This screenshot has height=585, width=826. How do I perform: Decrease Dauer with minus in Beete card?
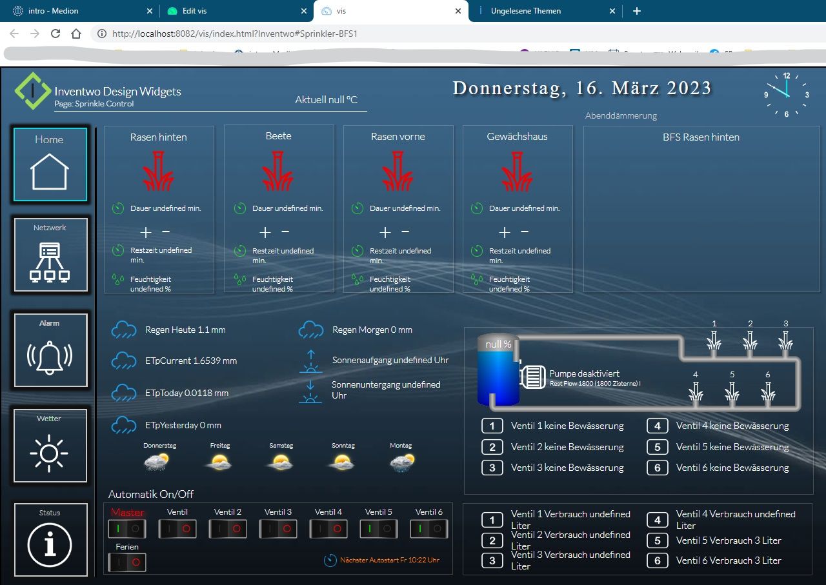pyautogui.click(x=285, y=232)
